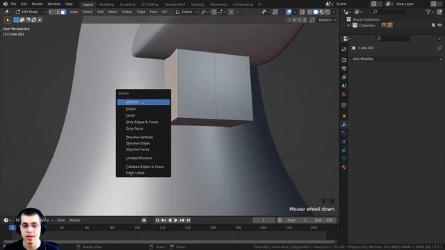Open the Scene properties tab
The height and width of the screenshot is (250, 445).
click(344, 85)
